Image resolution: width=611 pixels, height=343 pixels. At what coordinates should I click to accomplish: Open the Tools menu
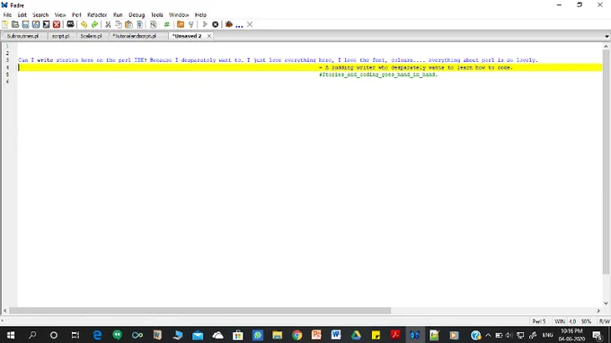(x=156, y=14)
